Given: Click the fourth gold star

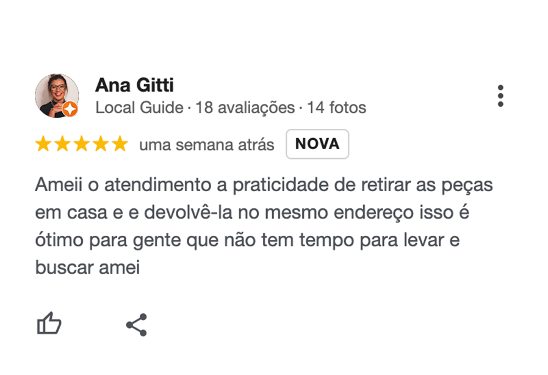Looking at the screenshot, I should point(101,144).
